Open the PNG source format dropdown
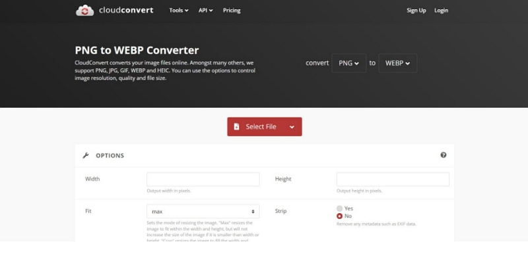The width and height of the screenshot is (528, 267). pyautogui.click(x=348, y=63)
